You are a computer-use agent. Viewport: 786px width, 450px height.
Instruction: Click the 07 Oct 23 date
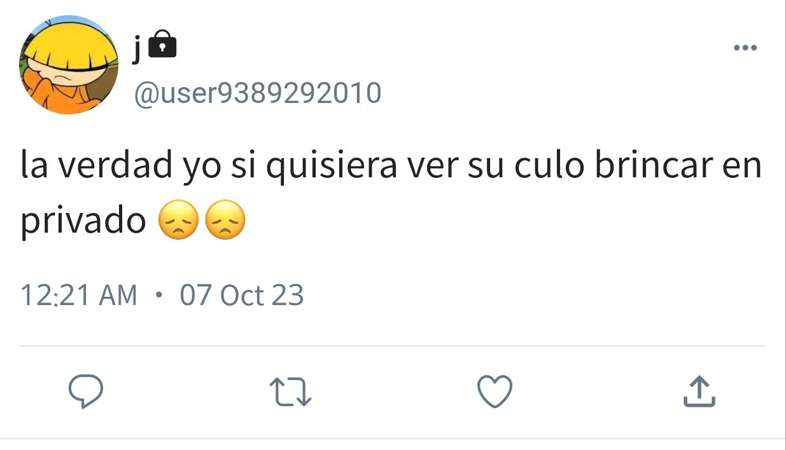coord(242,296)
